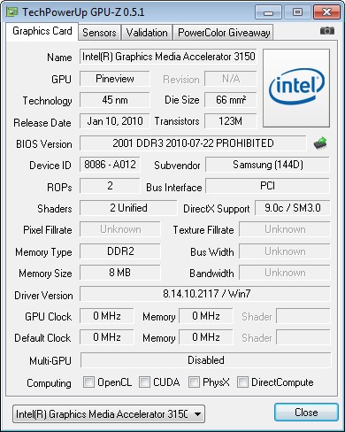This screenshot has height=432, width=345.
Task: Enable the OpenCL checkbox
Action: (88, 382)
